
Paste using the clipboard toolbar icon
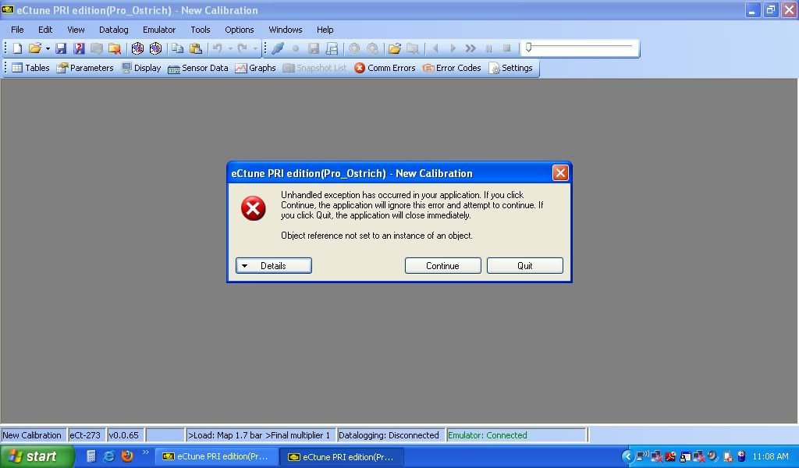[196, 48]
